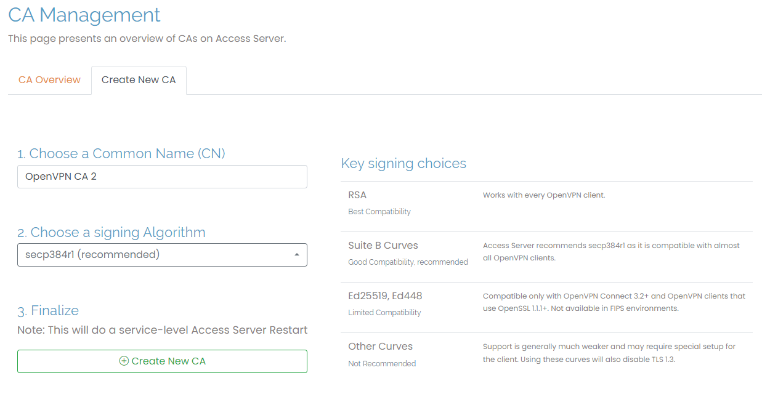Switch to the CA Overview tab
This screenshot has width=762, height=394.
49,80
